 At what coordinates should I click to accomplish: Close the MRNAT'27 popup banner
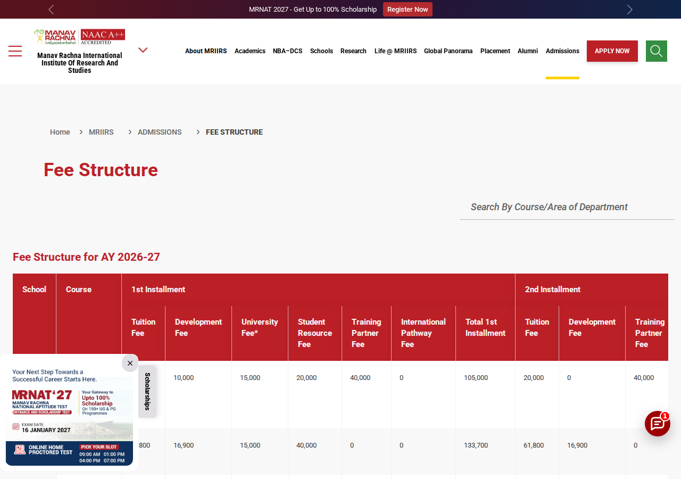click(x=130, y=363)
